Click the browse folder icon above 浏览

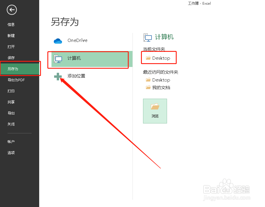point(155,107)
